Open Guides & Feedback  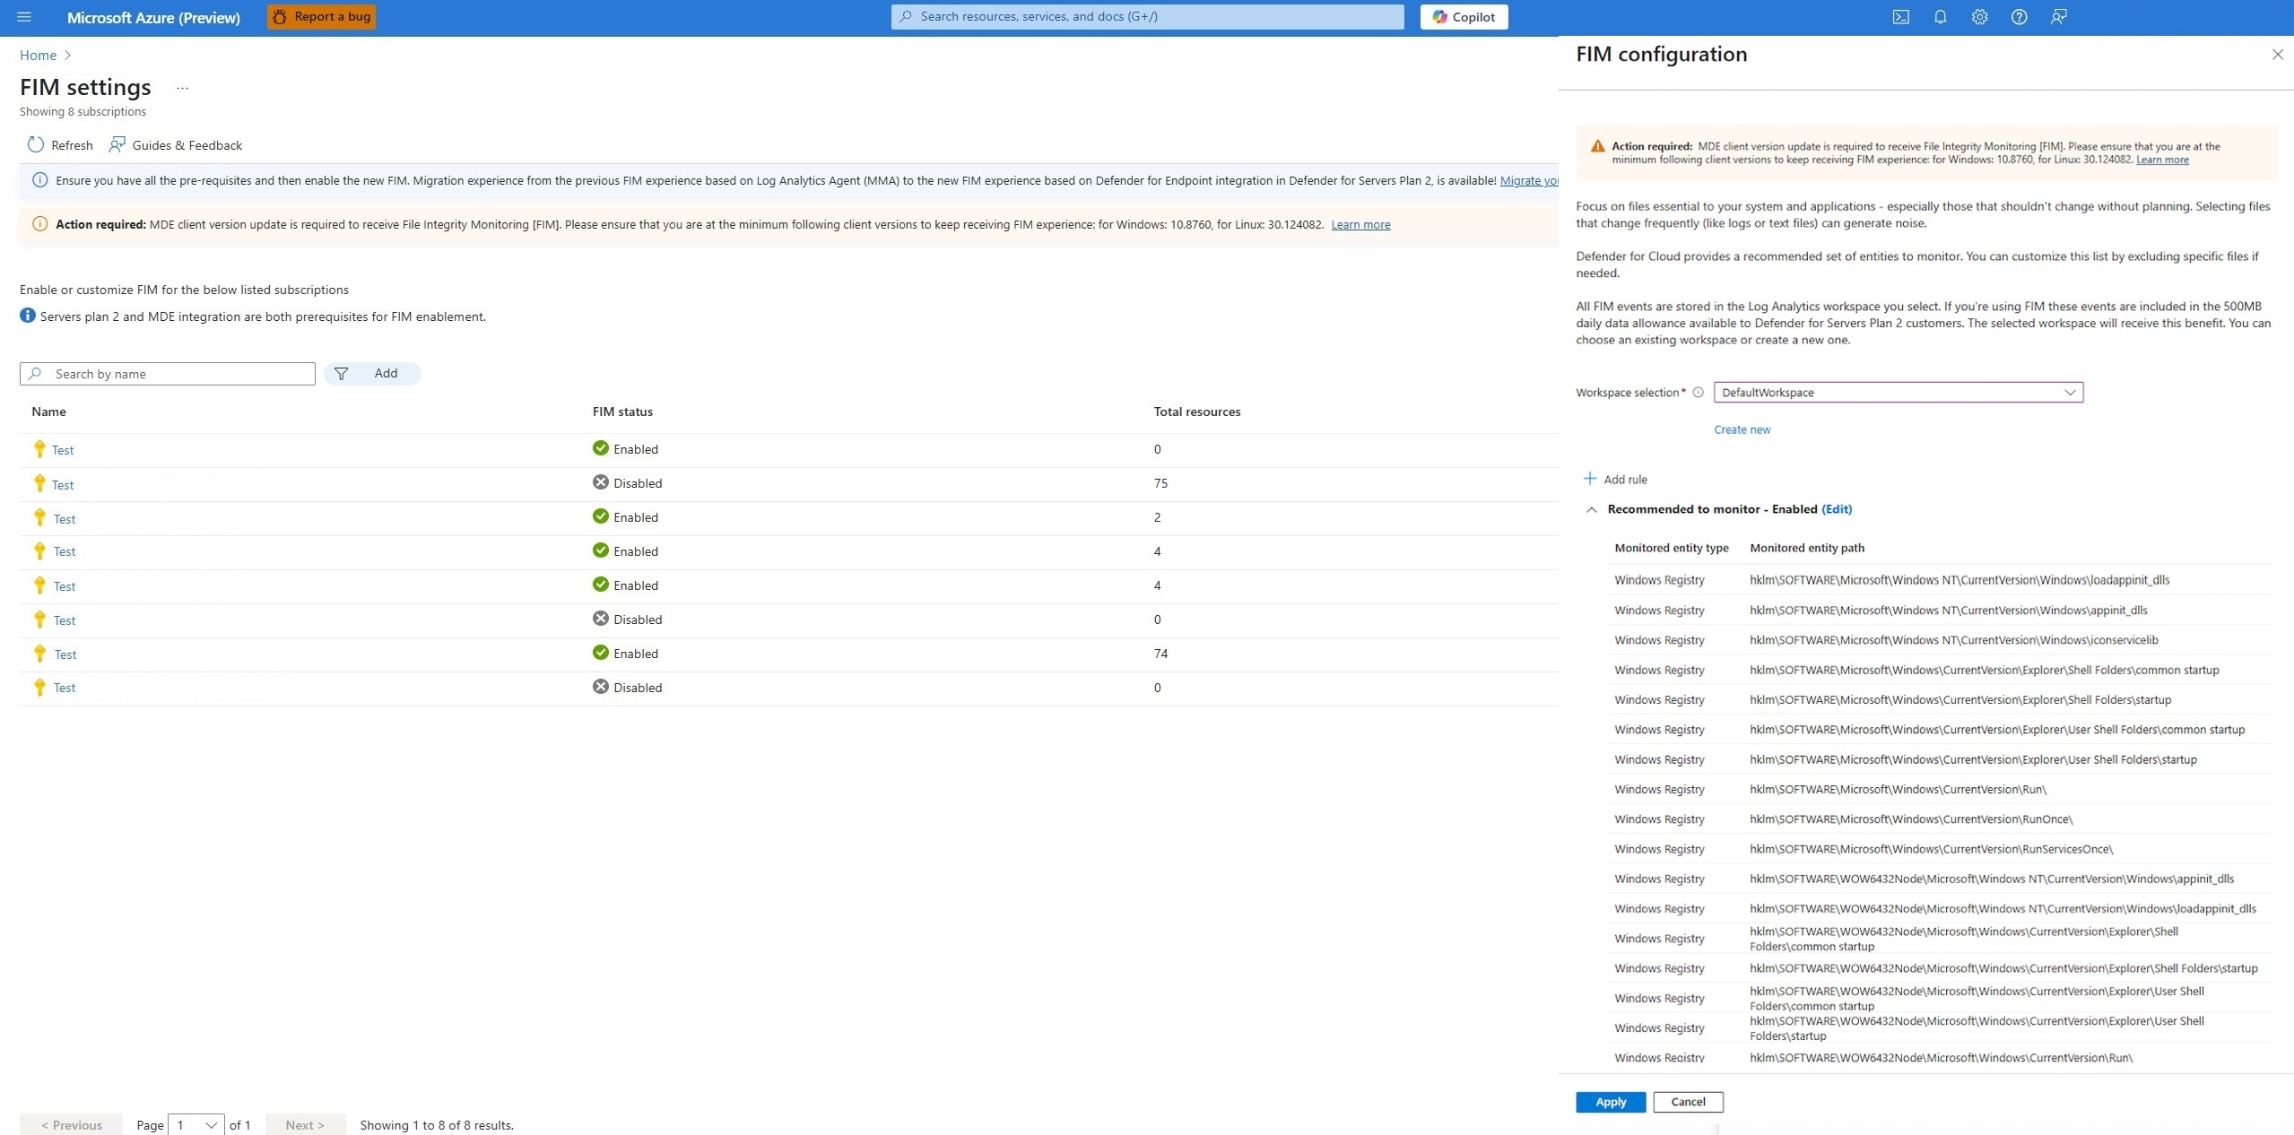176,145
